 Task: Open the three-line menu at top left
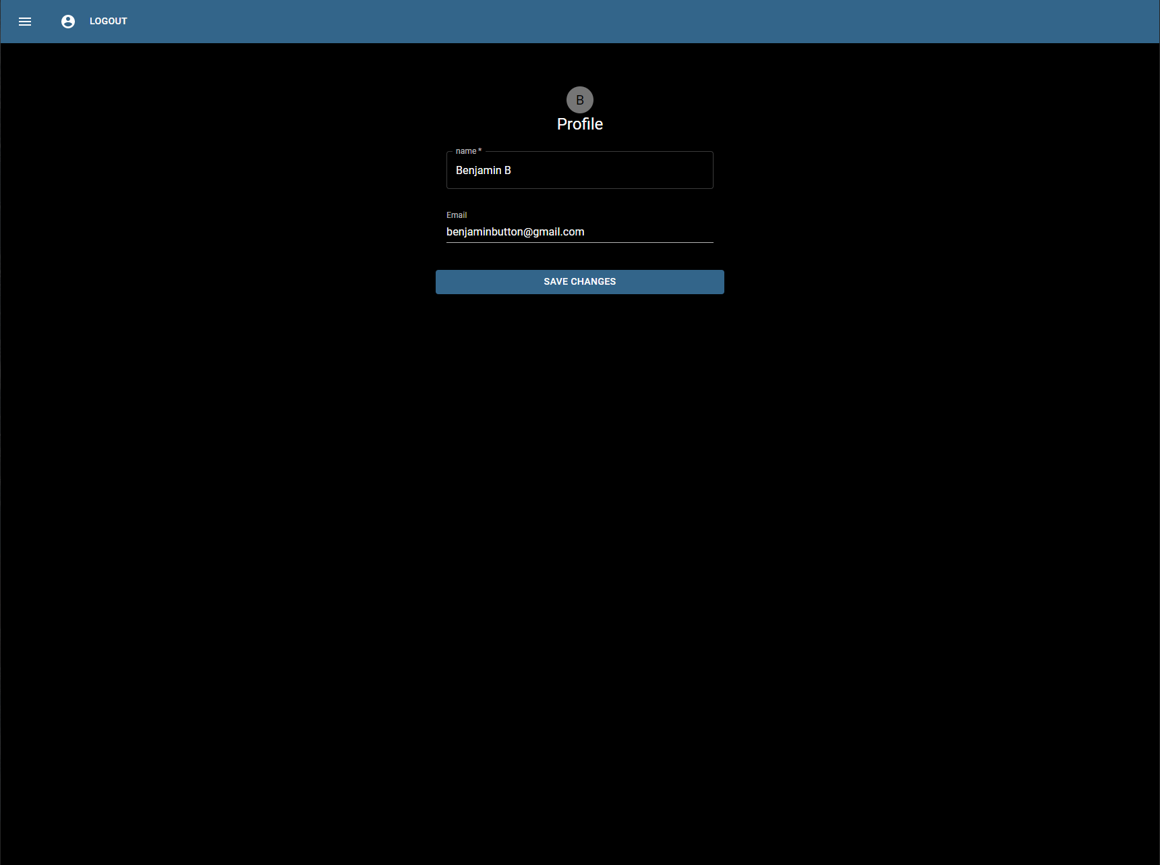[x=25, y=21]
